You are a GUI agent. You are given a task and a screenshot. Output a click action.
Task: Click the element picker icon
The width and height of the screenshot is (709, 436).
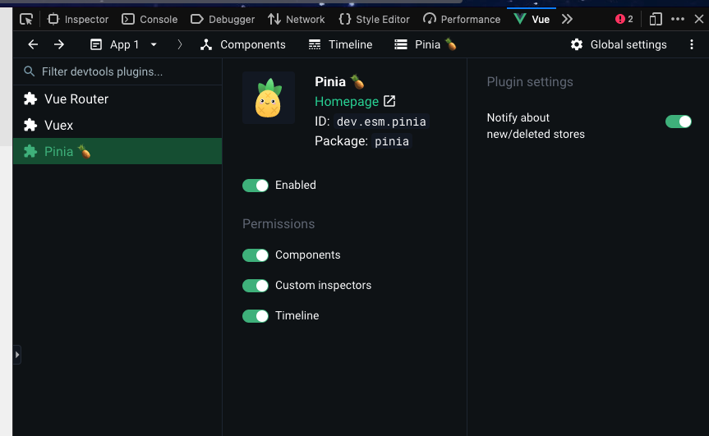point(26,19)
